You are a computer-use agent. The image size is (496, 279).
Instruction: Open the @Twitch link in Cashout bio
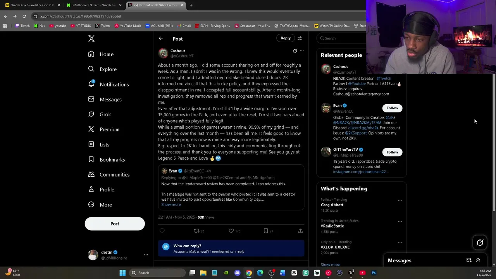click(384, 78)
